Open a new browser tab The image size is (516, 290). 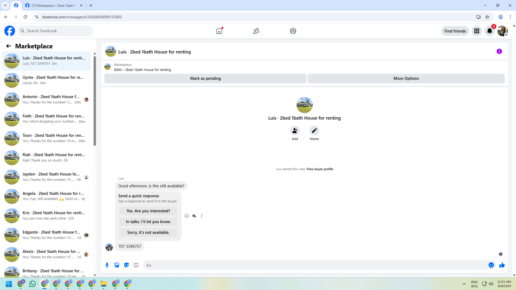pos(91,5)
